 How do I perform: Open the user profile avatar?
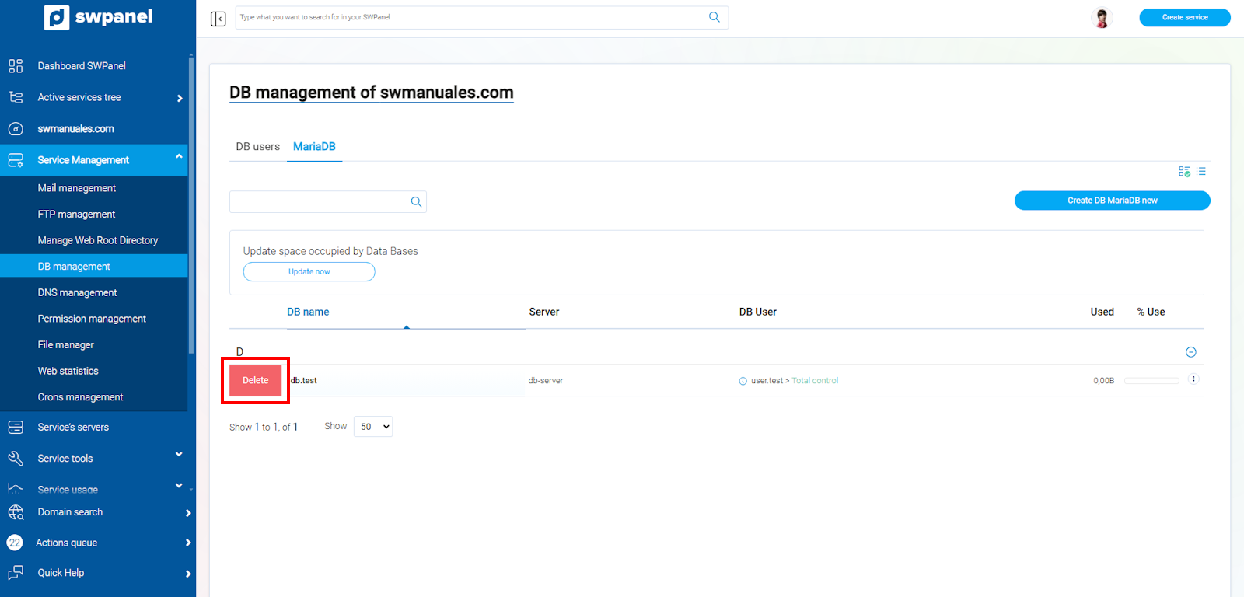pyautogui.click(x=1101, y=18)
